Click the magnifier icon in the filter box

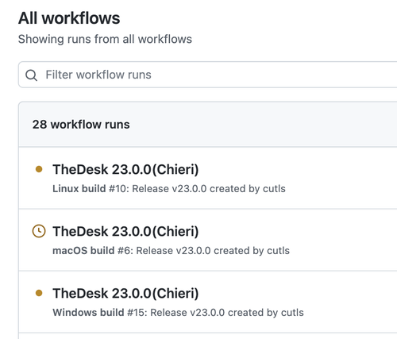click(31, 75)
